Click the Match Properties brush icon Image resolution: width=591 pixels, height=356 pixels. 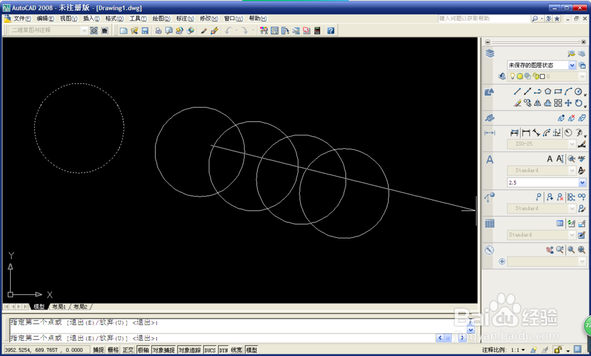coord(204,31)
